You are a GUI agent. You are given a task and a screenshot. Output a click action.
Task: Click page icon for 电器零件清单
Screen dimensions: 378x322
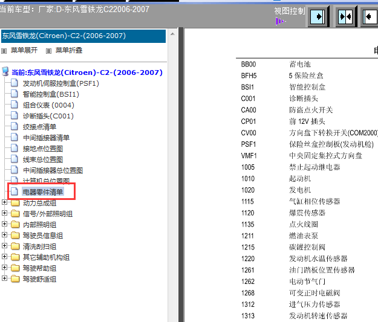pos(15,192)
